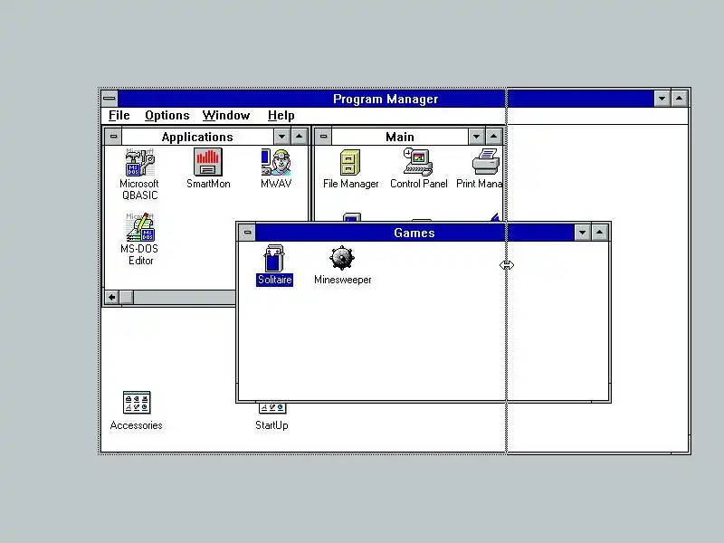Click the Games window minimize arrow
This screenshot has height=543, width=724.
click(x=582, y=233)
